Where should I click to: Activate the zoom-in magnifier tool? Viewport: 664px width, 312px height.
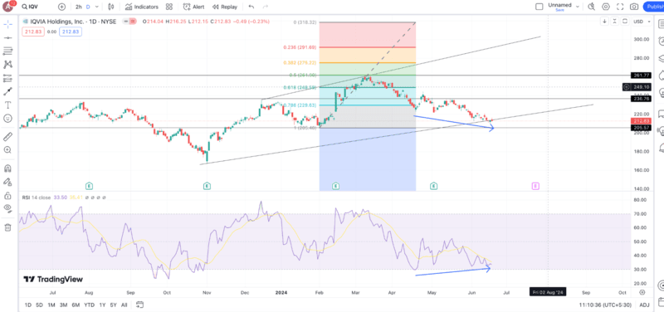click(7, 150)
